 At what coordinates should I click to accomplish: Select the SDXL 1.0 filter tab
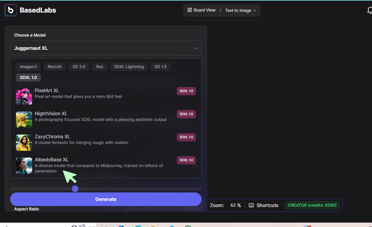[x=28, y=78]
